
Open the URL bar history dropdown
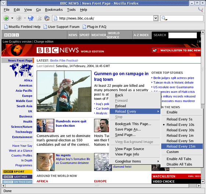156,18
